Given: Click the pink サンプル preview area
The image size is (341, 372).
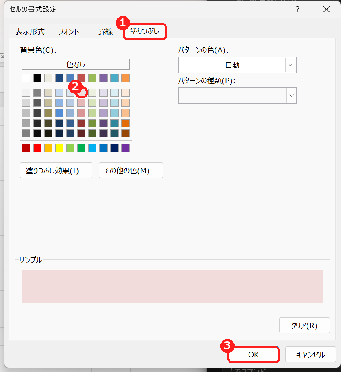Looking at the screenshot, I should pyautogui.click(x=172, y=286).
